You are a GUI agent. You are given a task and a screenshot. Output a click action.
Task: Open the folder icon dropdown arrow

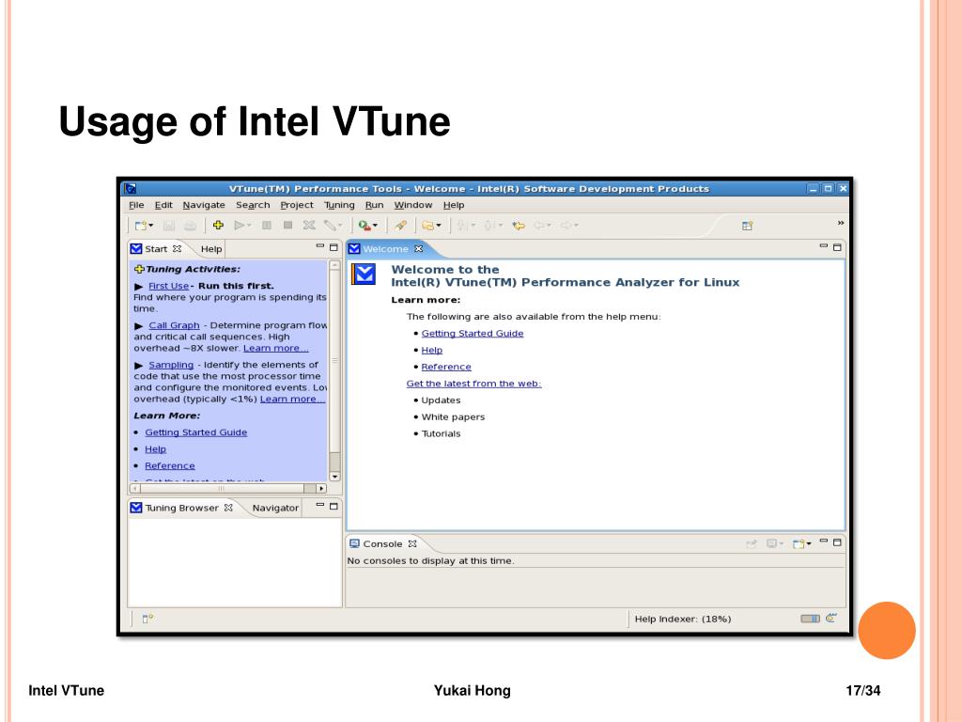pyautogui.click(x=438, y=226)
